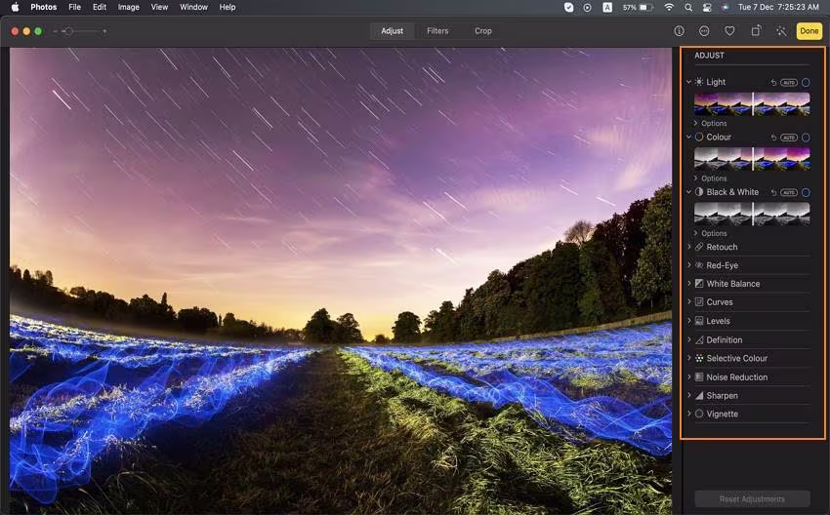830x515 pixels.
Task: Click the Definition triangle icon
Action: [699, 340]
